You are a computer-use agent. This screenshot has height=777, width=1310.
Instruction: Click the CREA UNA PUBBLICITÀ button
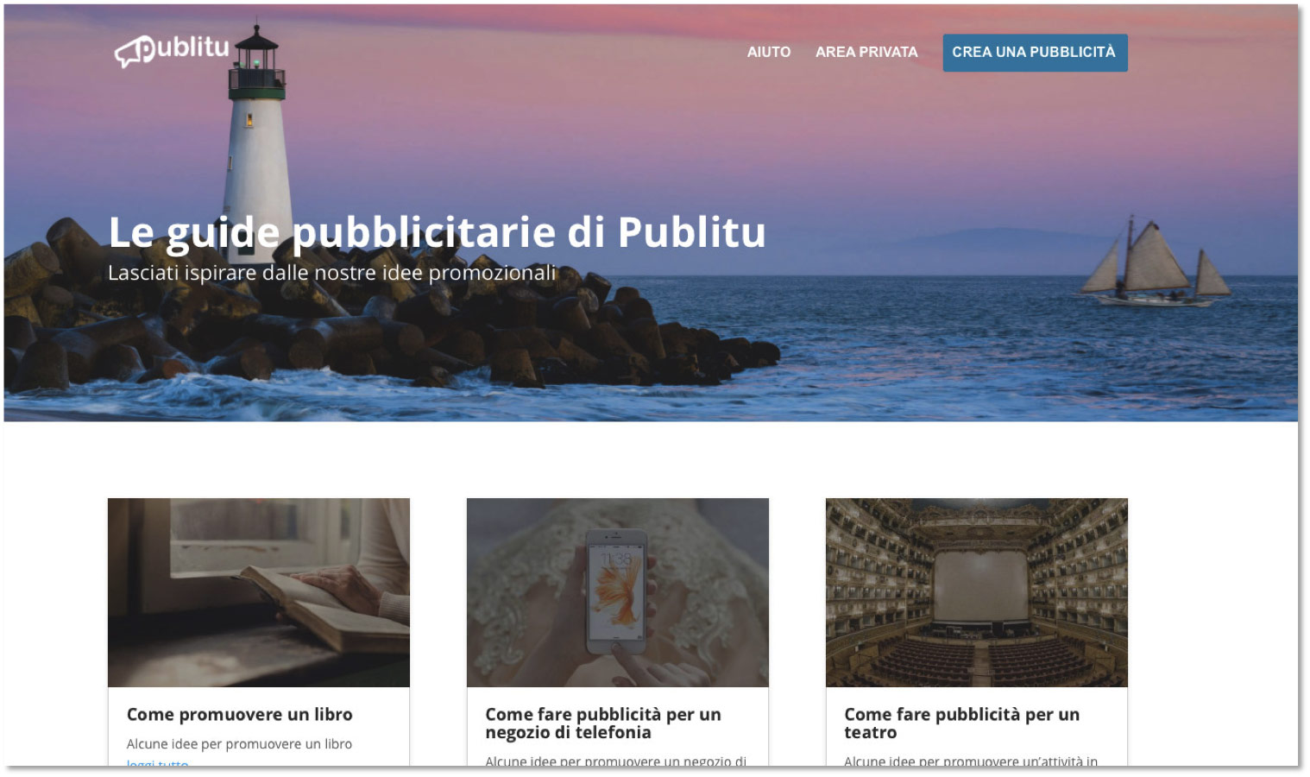point(1035,53)
